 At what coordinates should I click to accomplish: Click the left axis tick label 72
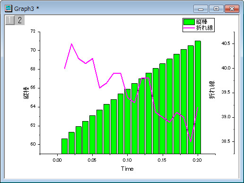pyautogui.click(x=33, y=31)
